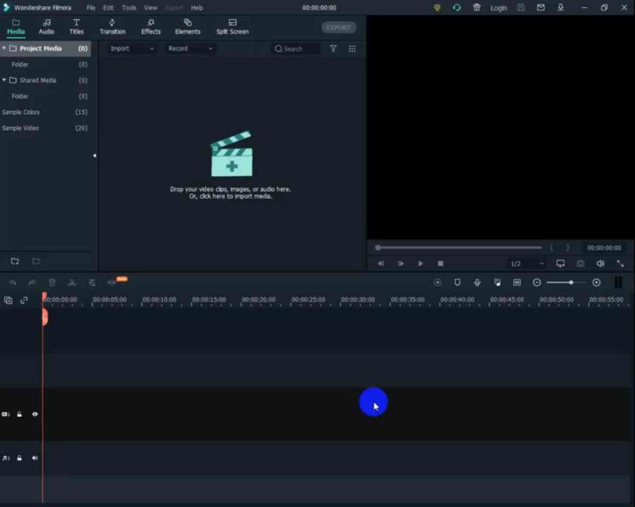Screen dimensions: 635x507
Task: Click the delete folder icon
Action: 36,261
